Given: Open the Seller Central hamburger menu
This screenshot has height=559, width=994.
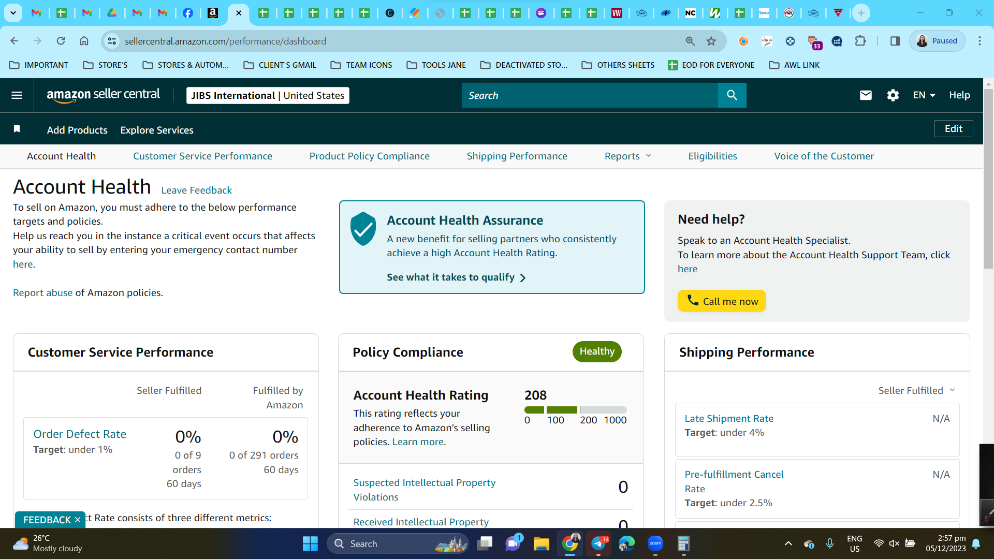Looking at the screenshot, I should (x=17, y=95).
